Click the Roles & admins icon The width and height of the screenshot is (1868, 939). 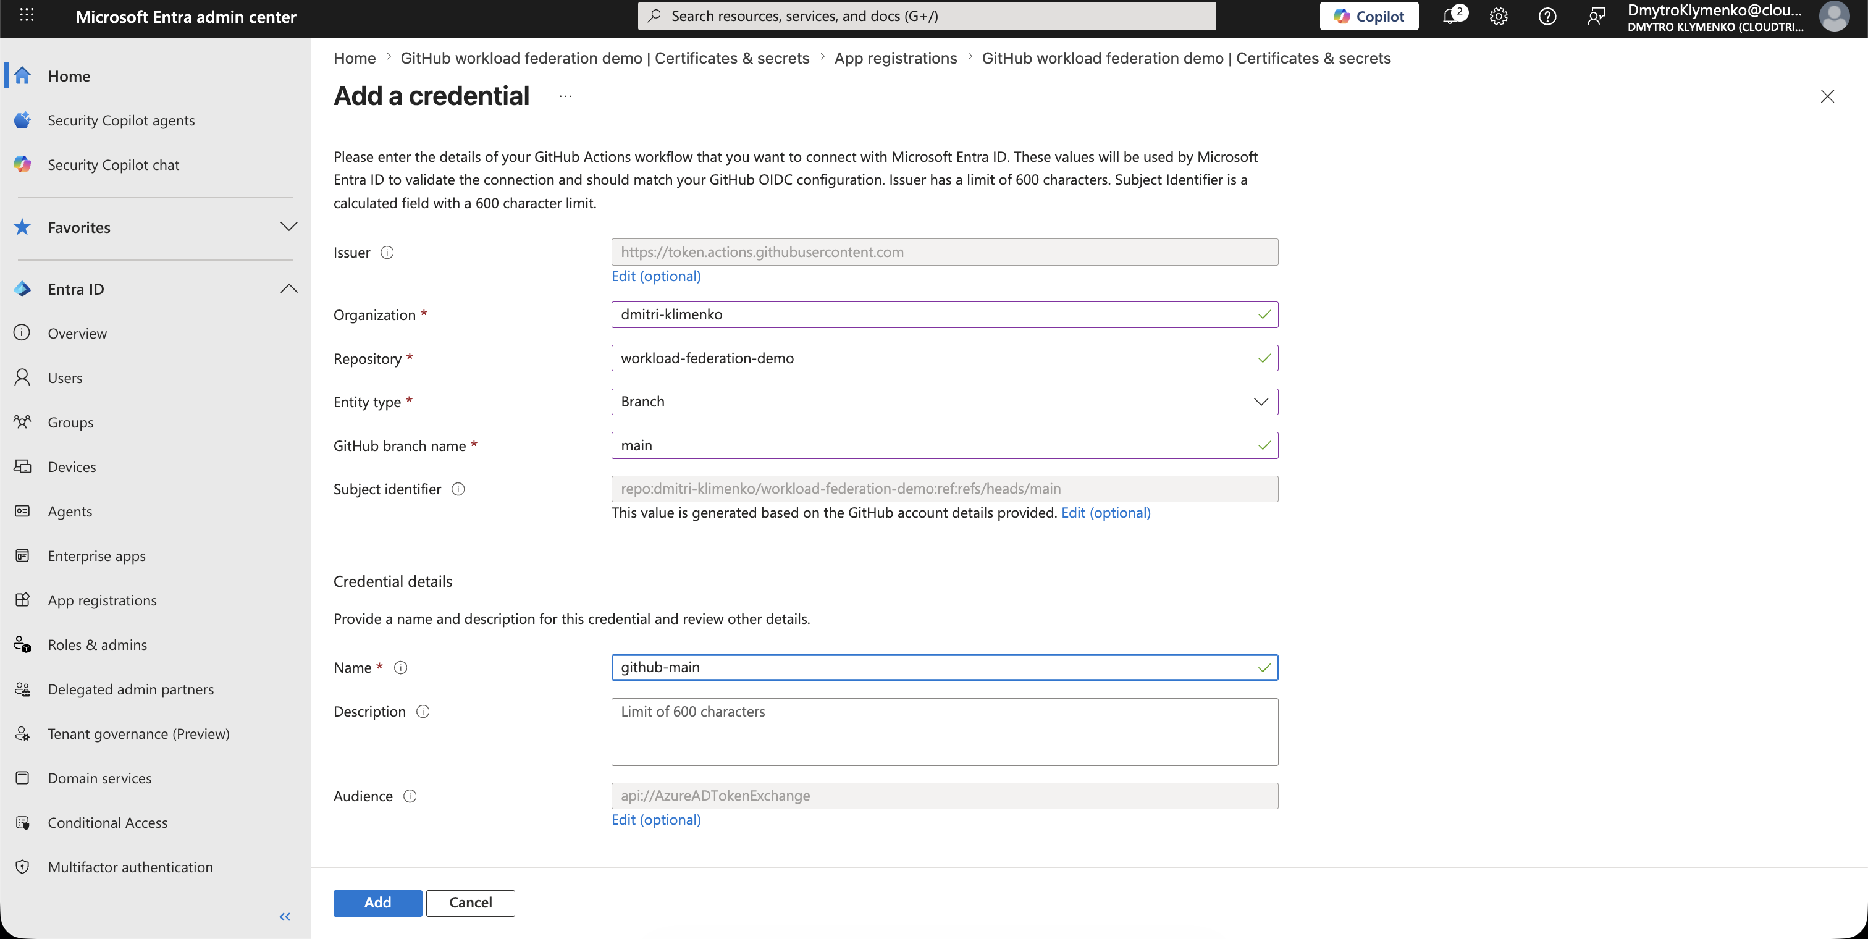point(22,644)
